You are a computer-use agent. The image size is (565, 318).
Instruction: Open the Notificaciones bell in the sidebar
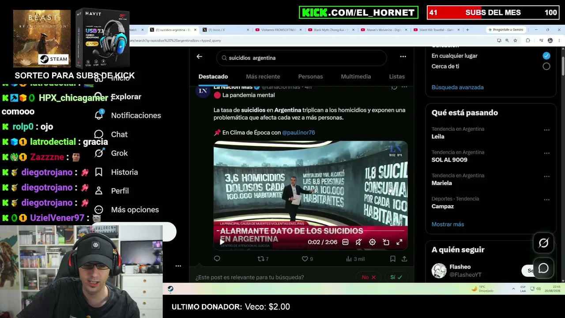(99, 115)
